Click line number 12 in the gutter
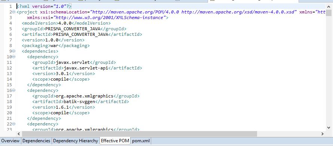333x146 pixels. [x=9, y=68]
